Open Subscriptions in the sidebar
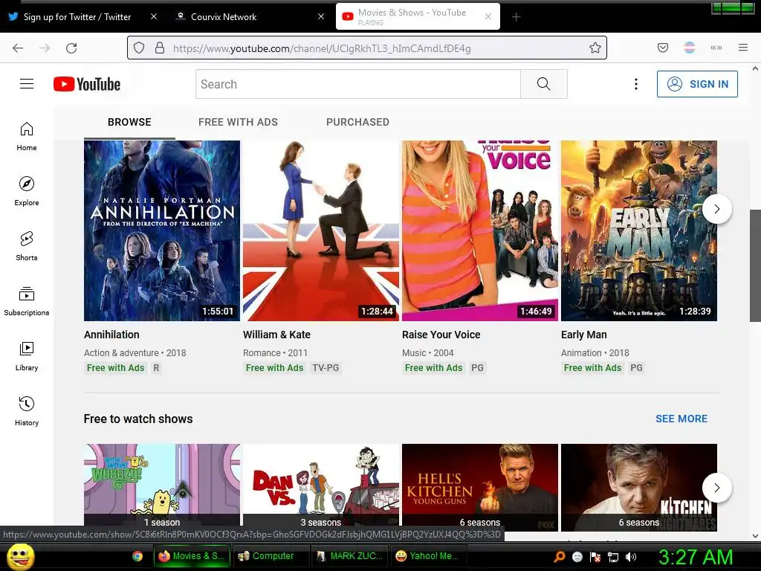The height and width of the screenshot is (571, 761). click(x=27, y=301)
